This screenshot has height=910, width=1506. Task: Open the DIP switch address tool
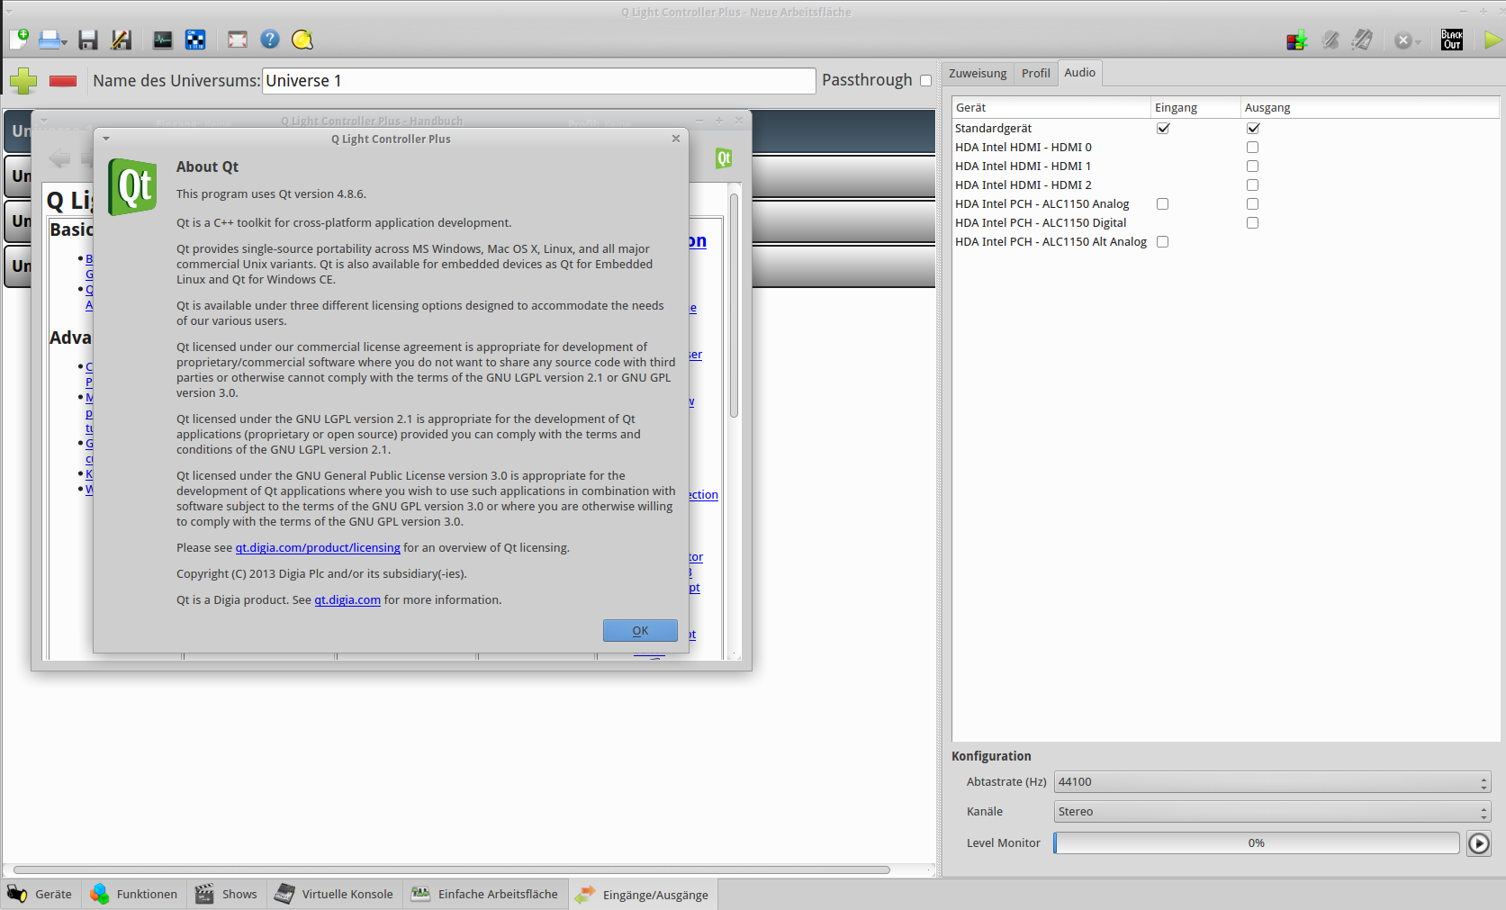[x=195, y=40]
